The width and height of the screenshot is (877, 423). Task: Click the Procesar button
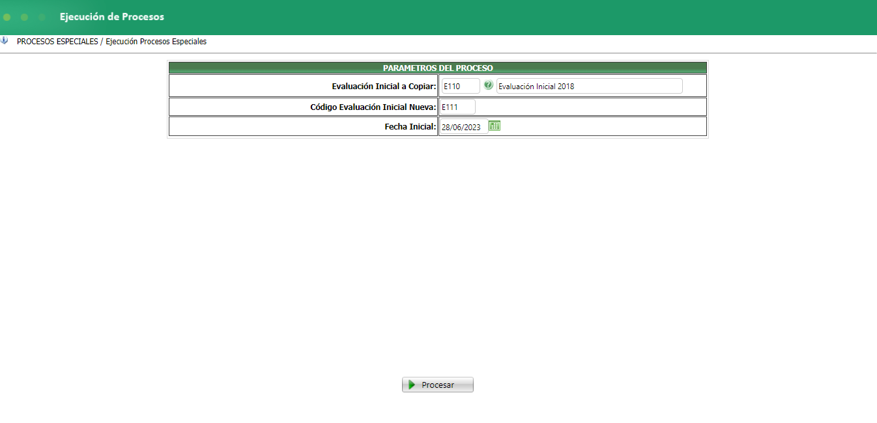pos(438,385)
